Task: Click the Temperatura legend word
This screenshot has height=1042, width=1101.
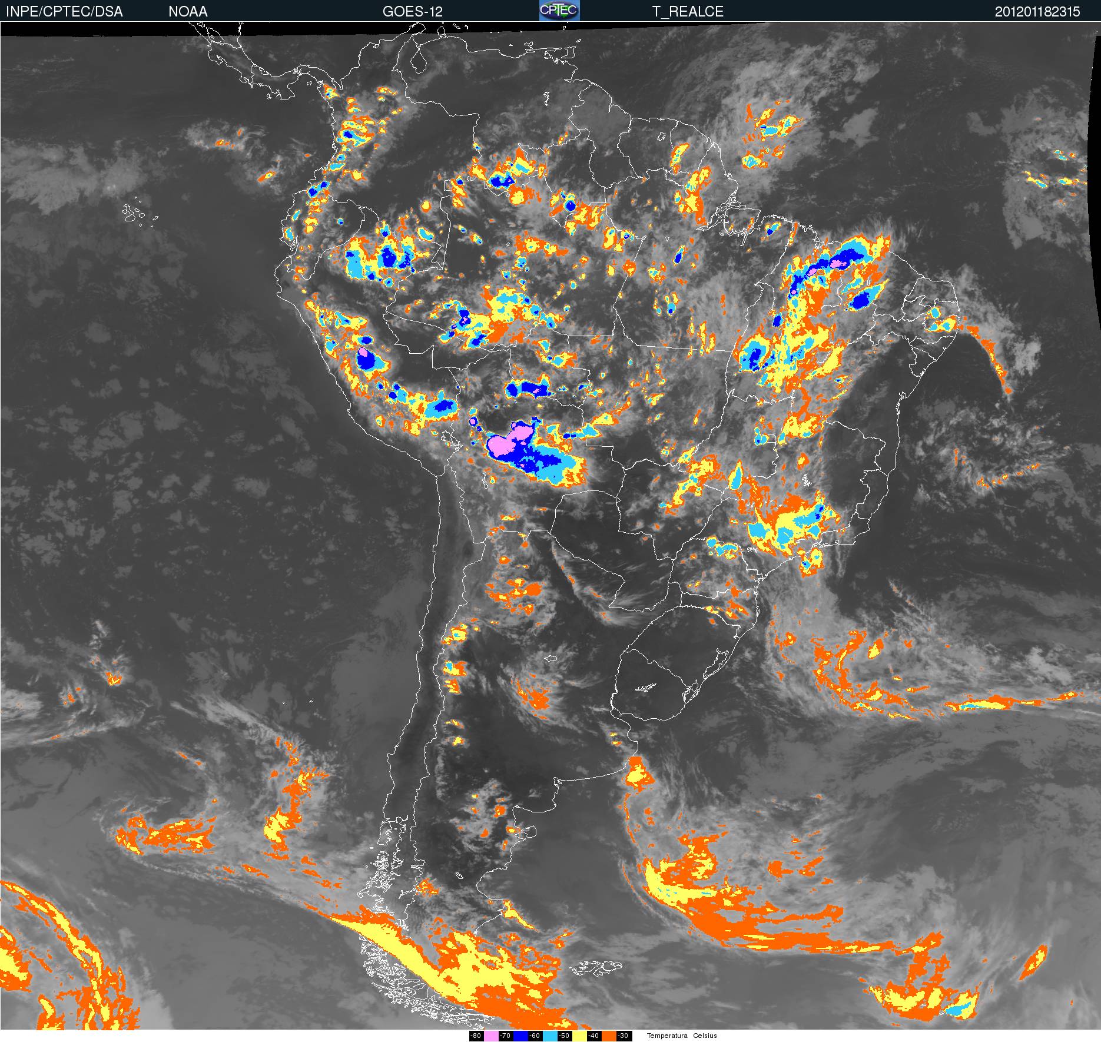Action: 667,1036
